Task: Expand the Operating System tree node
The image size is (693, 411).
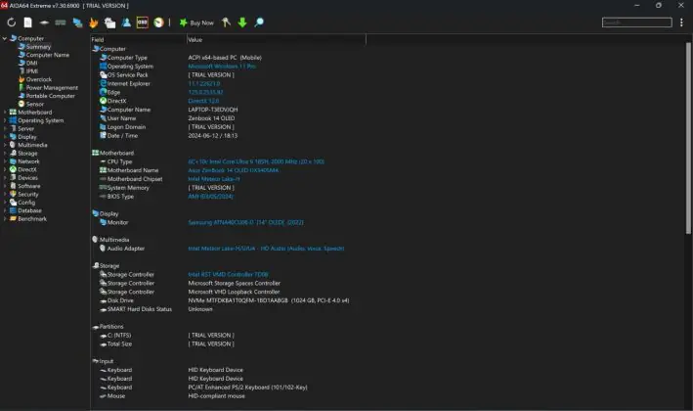Action: pos(5,120)
